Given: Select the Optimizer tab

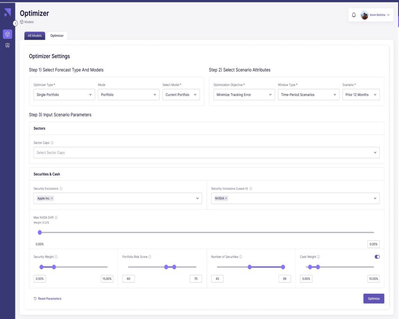Looking at the screenshot, I should click(57, 35).
